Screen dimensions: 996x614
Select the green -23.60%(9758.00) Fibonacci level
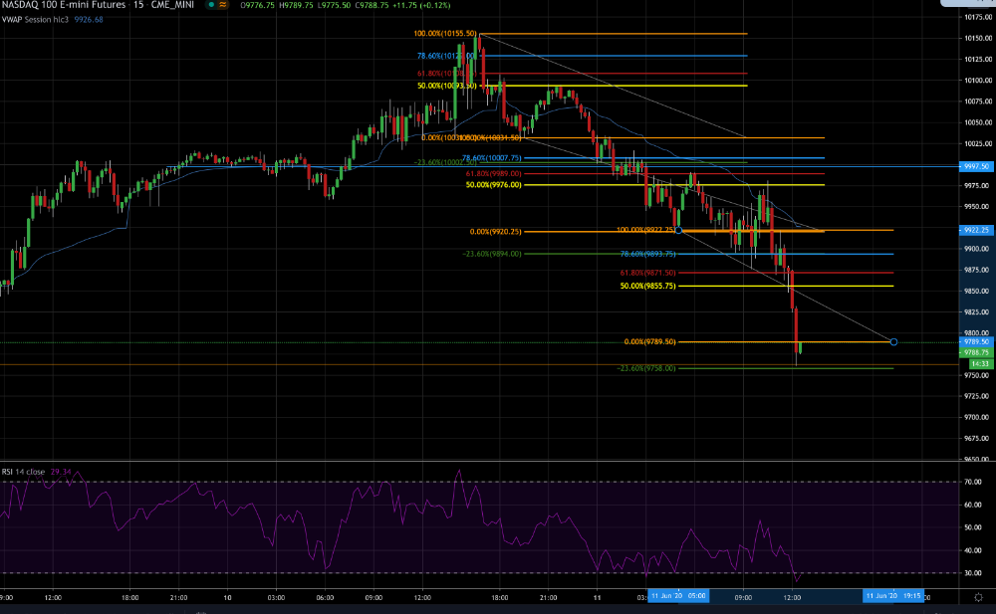(646, 368)
